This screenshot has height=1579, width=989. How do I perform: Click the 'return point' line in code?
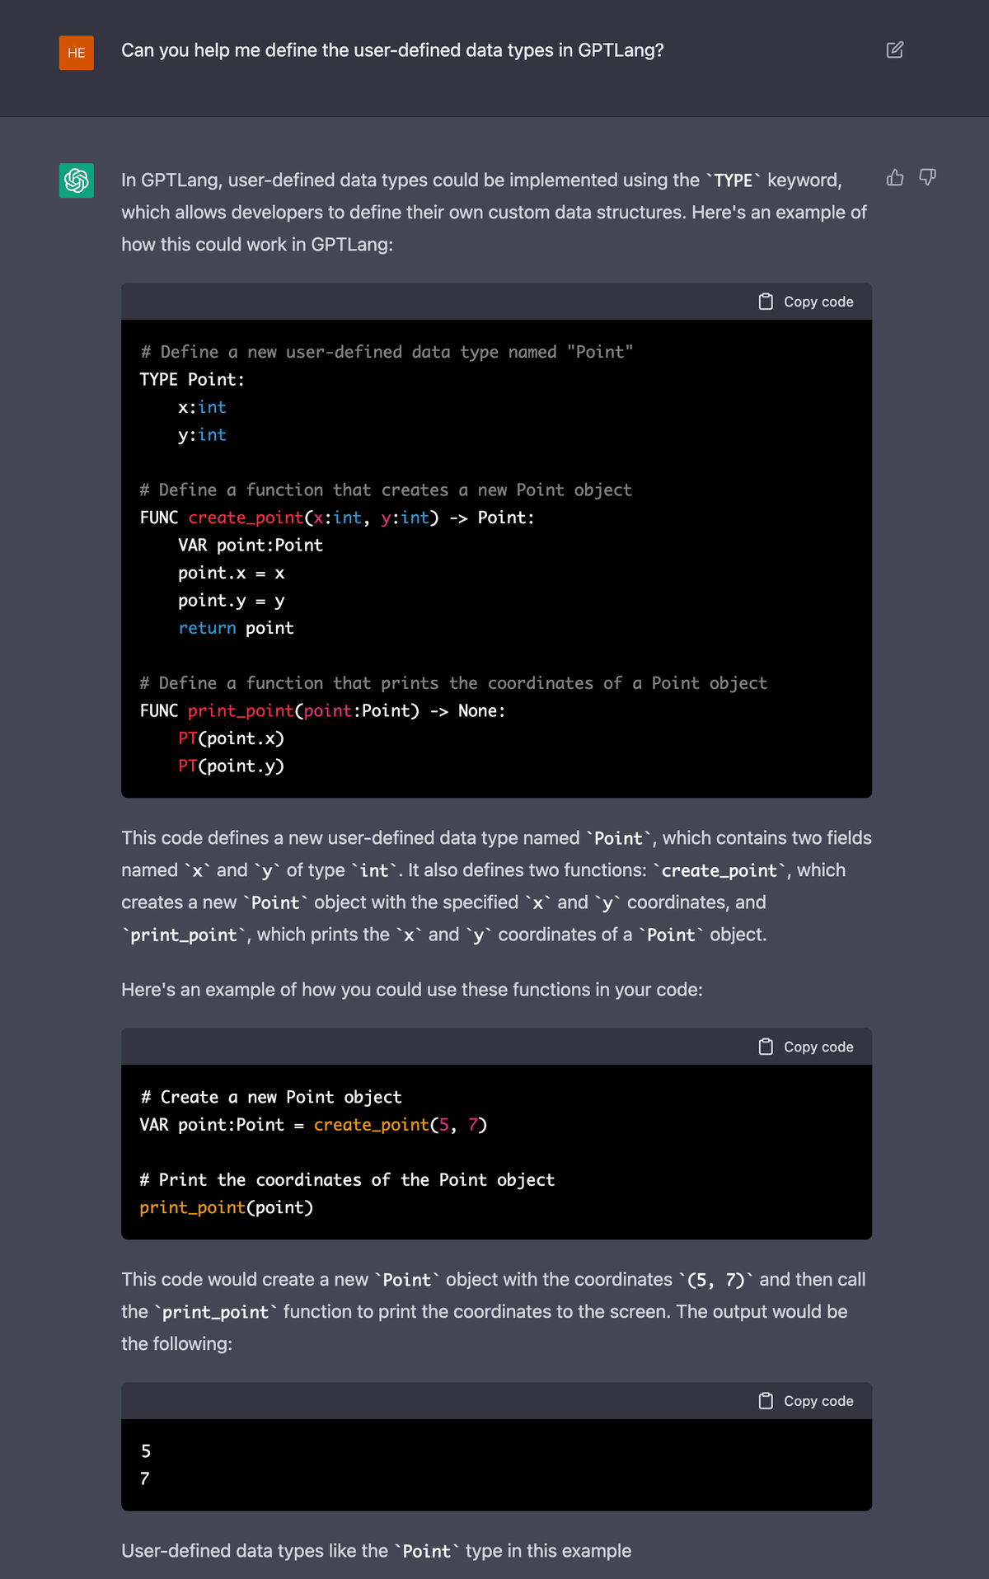pos(236,628)
